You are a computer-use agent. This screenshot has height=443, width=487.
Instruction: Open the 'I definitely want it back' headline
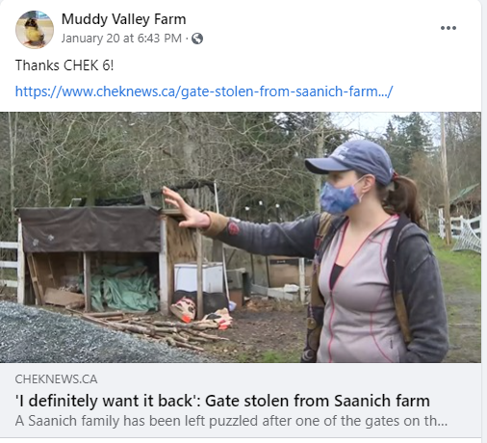[222, 401]
